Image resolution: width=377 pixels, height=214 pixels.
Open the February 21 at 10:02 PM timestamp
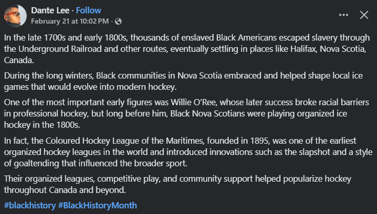(70, 21)
